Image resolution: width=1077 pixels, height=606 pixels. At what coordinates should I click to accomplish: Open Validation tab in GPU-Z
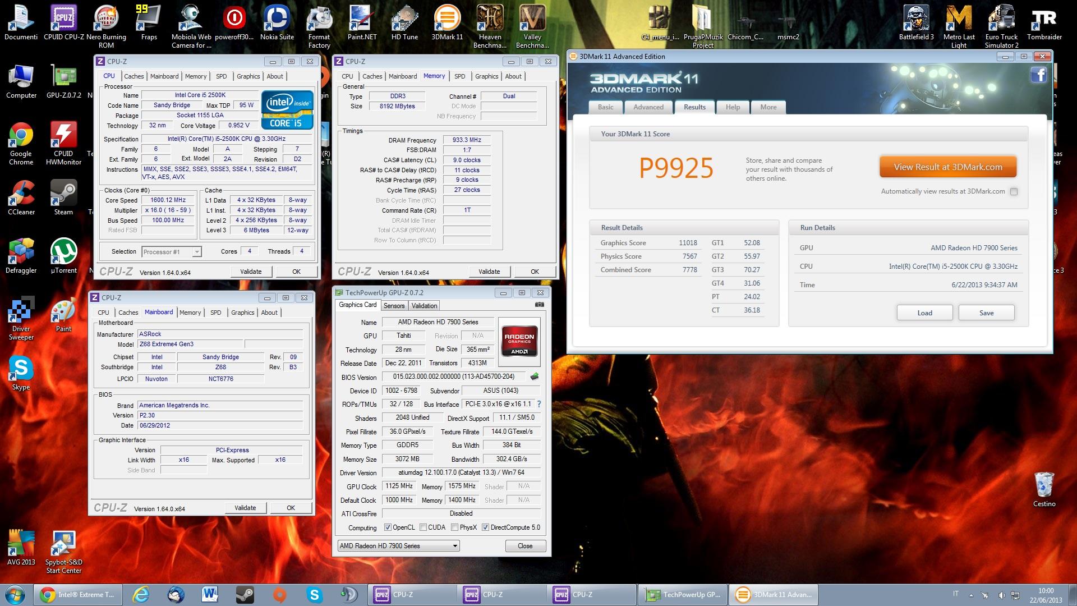424,306
